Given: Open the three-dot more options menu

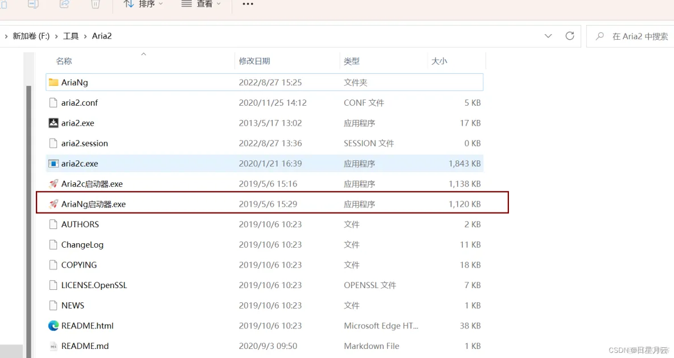Looking at the screenshot, I should click(x=248, y=4).
